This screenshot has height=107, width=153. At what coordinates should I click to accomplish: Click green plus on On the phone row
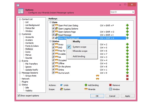click(x=127, y=66)
